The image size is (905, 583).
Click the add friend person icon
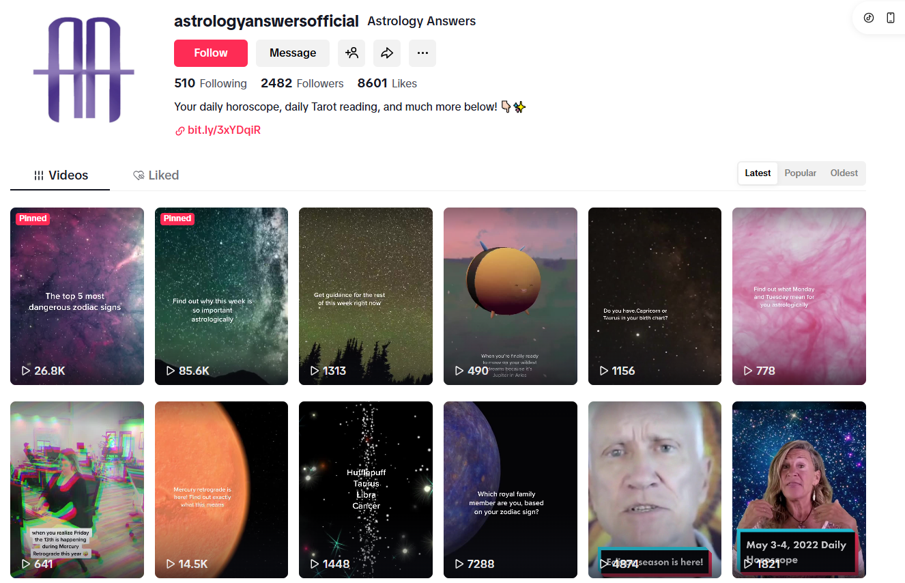click(x=351, y=53)
